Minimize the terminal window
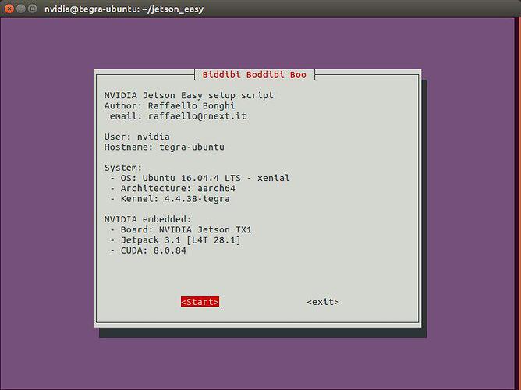The height and width of the screenshot is (390, 521). [x=21, y=9]
